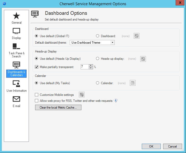Select the custom Dashboard radio button
Screen dimensions: 186x153
click(98, 36)
